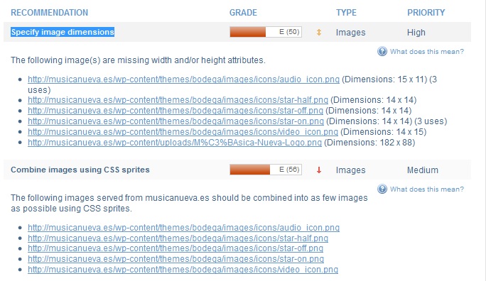Click the red down arrow icon for CSS sprites
The height and width of the screenshot is (281, 486).
coord(318,170)
